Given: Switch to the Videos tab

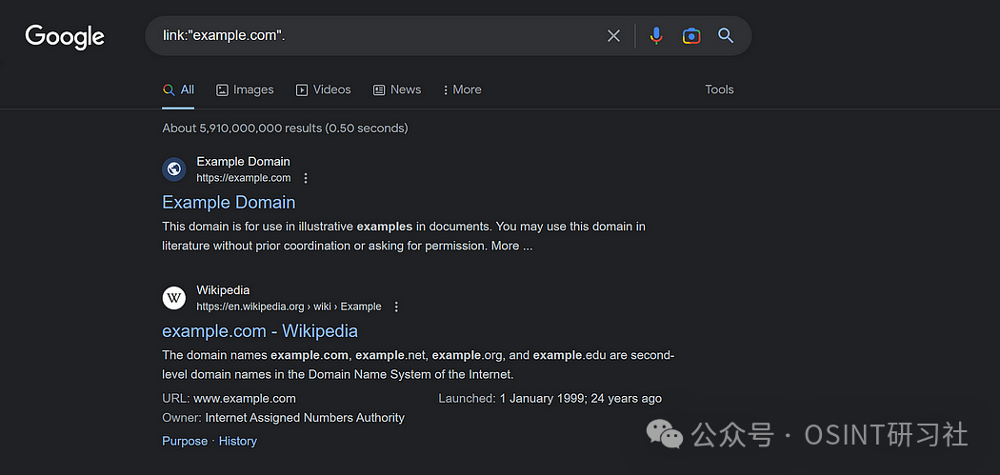Looking at the screenshot, I should click(324, 89).
